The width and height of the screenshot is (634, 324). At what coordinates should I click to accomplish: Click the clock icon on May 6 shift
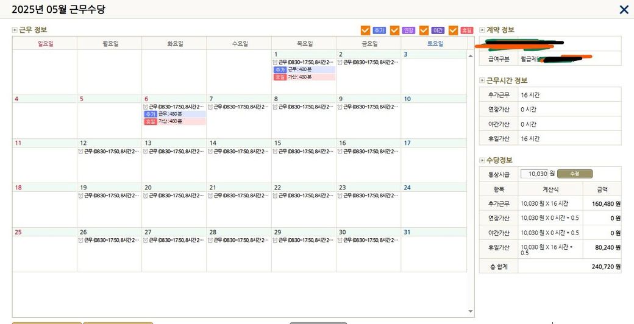click(x=146, y=107)
